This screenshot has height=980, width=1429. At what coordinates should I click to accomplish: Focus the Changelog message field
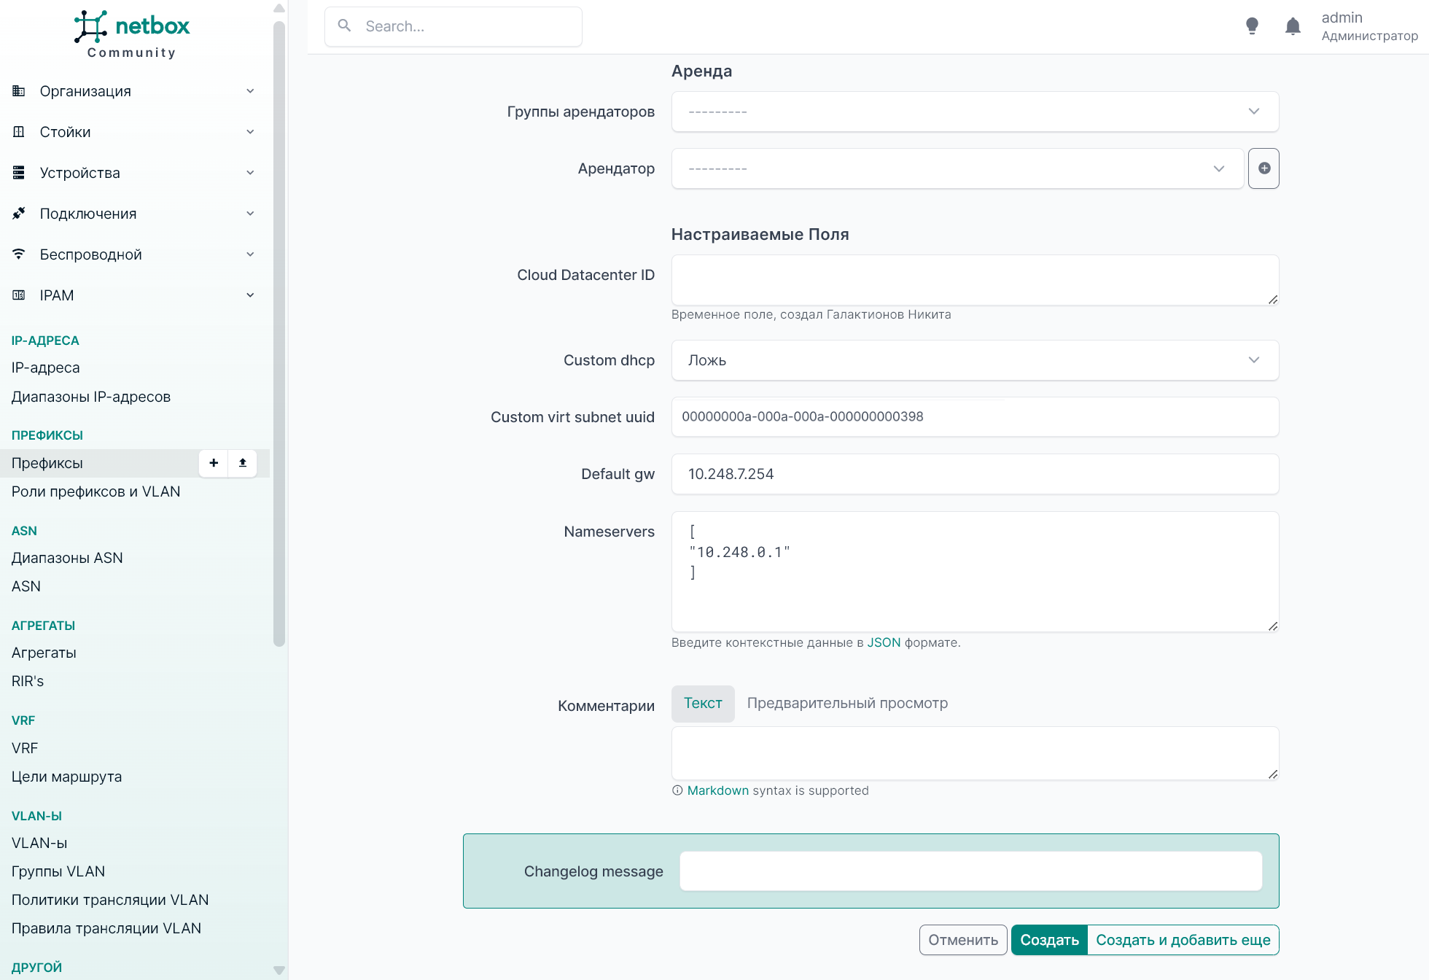coord(971,871)
